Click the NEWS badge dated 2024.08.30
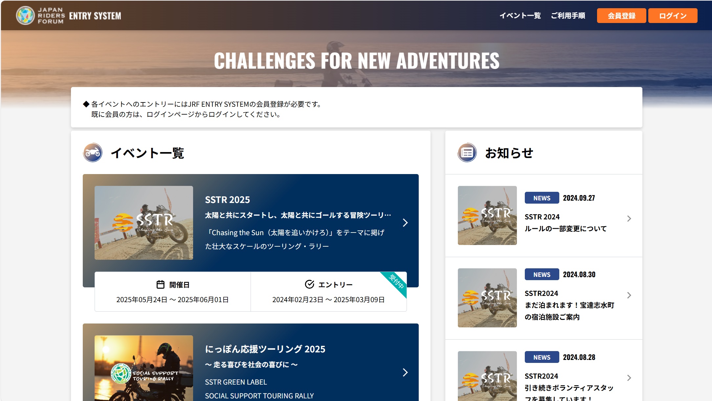 click(x=542, y=275)
